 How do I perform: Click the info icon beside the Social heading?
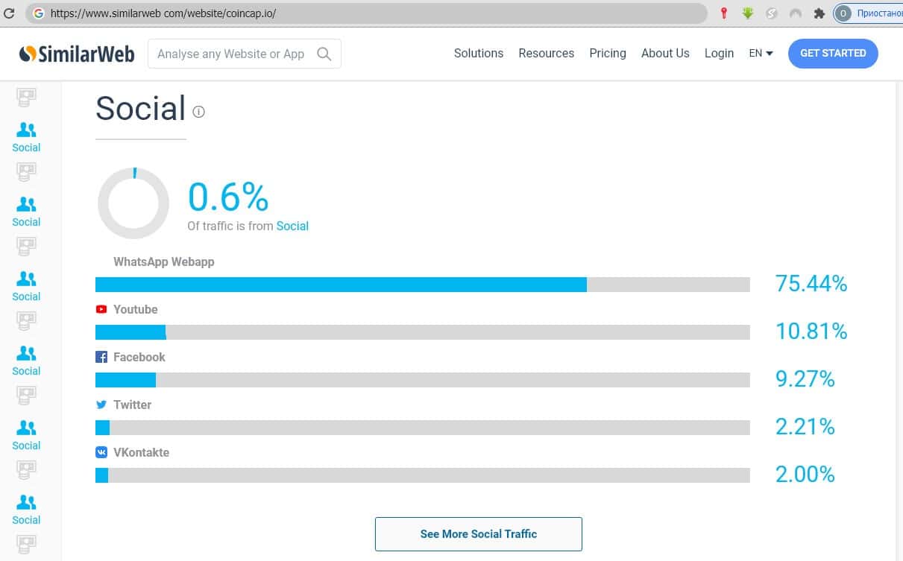pos(198,112)
